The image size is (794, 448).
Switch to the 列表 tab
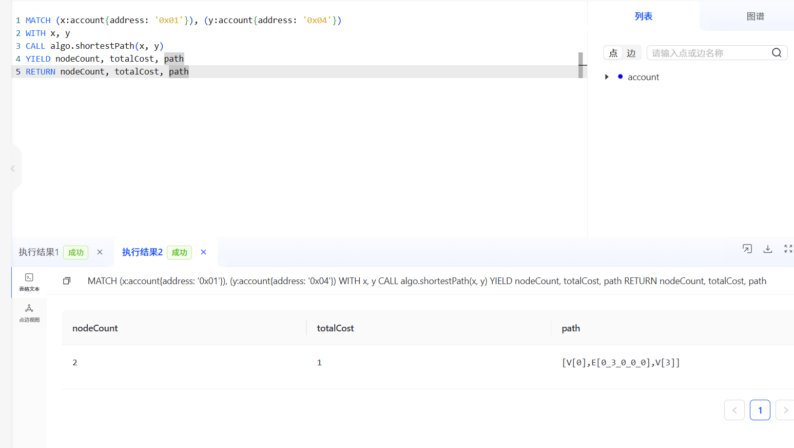643,16
